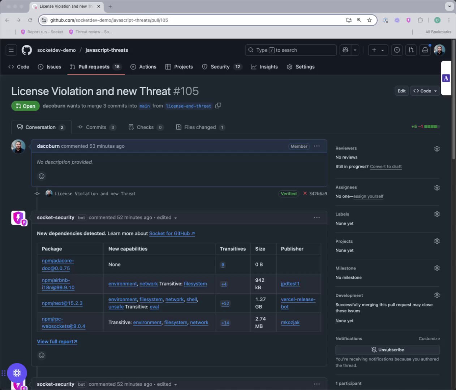Screen dimensions: 456x390
Task: Open the browser zoom magnifier icon
Action: tap(359, 20)
